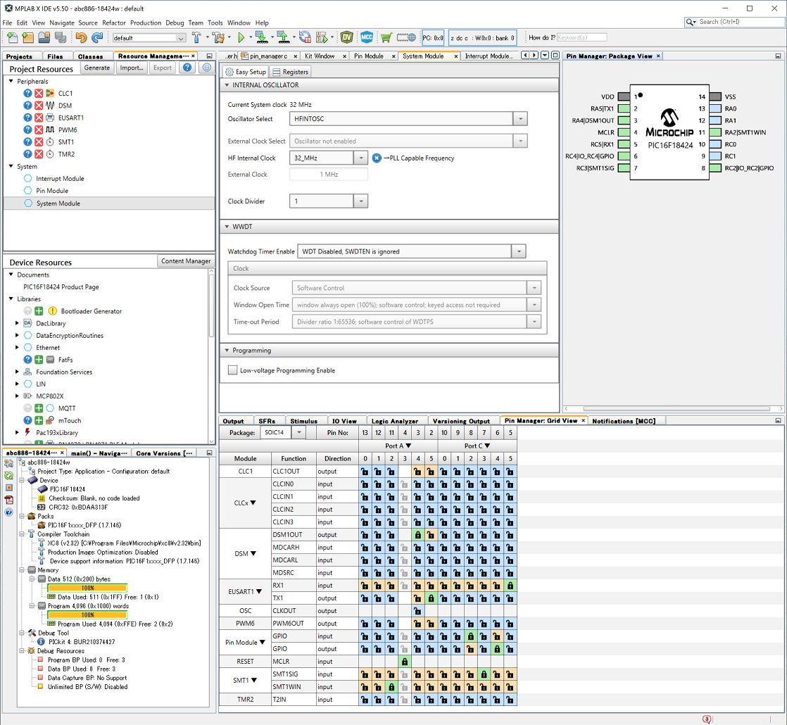Add Bootloader Generator with green plus icon
Viewport: 787px width, 725px height.
click(x=39, y=311)
